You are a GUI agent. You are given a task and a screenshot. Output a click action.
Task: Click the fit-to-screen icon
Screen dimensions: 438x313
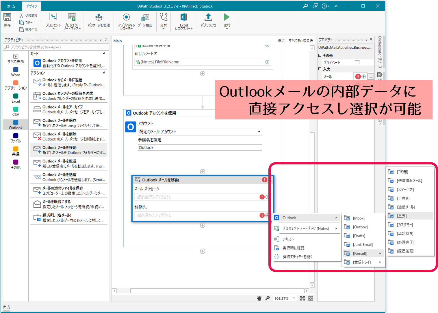[x=302, y=298]
